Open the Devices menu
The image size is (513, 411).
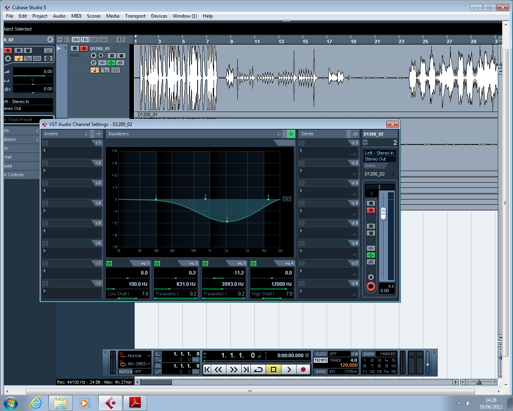pos(159,16)
